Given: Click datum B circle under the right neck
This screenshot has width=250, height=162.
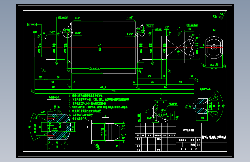Looking at the screenshot, I should point(153,63).
